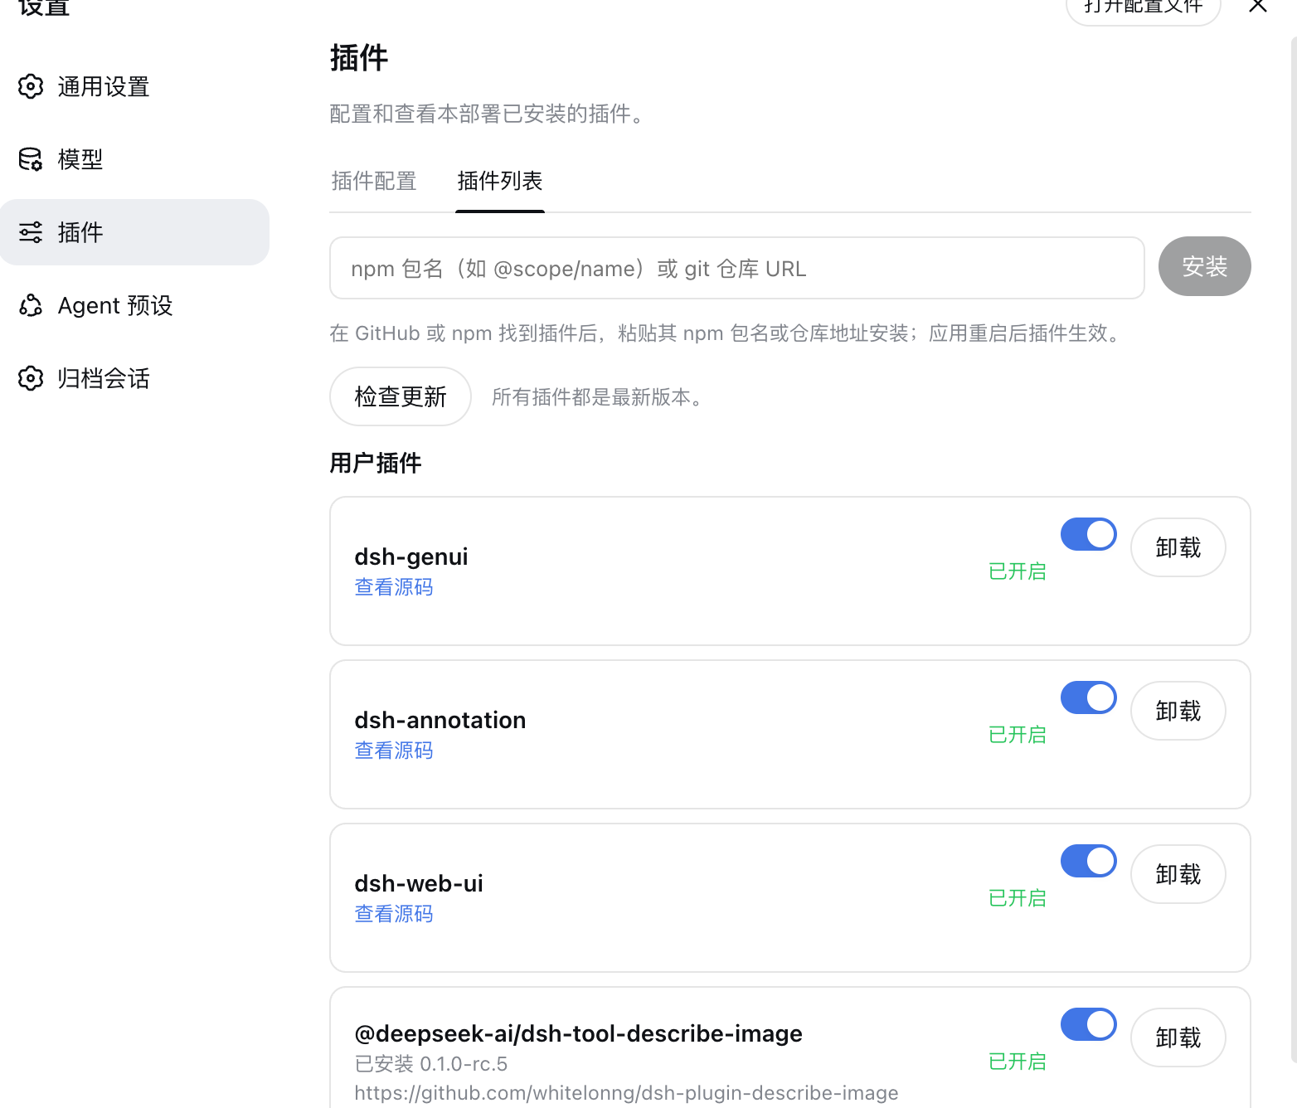Image resolution: width=1297 pixels, height=1108 pixels.
Task: Click 已开启 status for dsh-annotation
Action: coord(1018,735)
